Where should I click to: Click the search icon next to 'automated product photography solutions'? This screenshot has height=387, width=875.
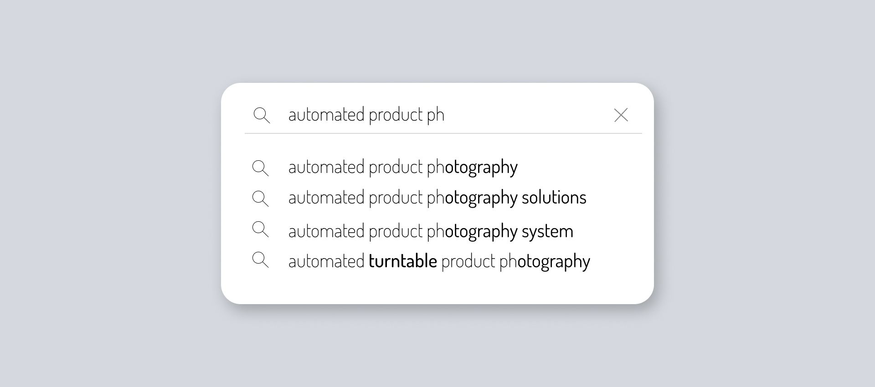click(x=261, y=199)
